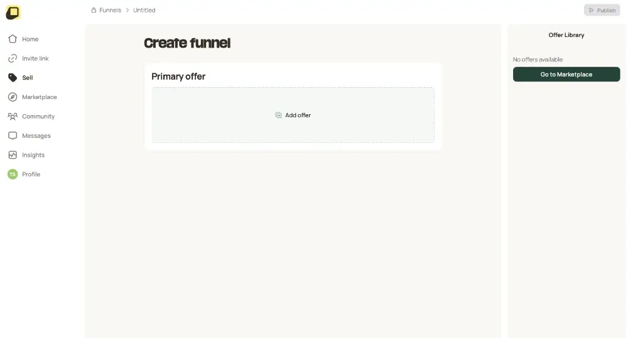Click the Home house icon
This screenshot has height=338, width=628.
click(13, 39)
